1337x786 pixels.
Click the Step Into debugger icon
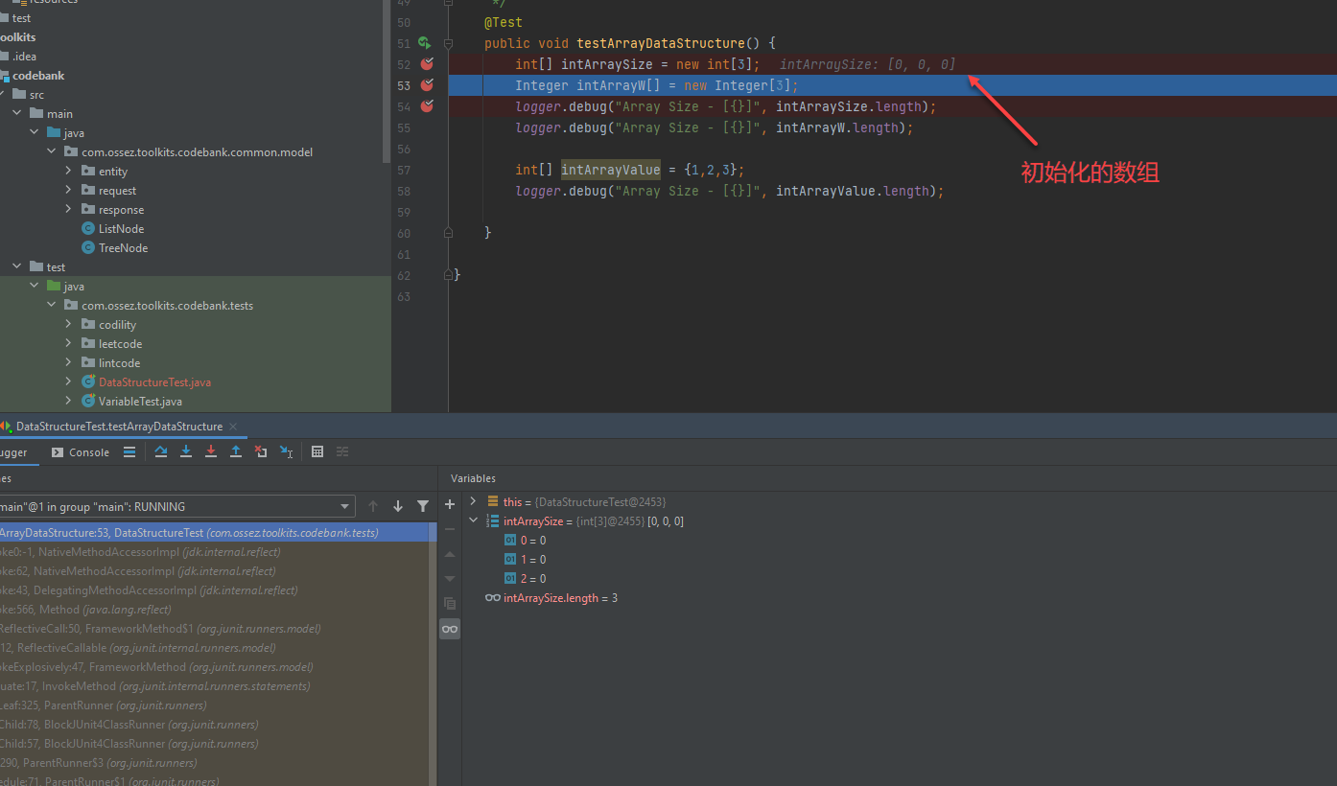186,451
